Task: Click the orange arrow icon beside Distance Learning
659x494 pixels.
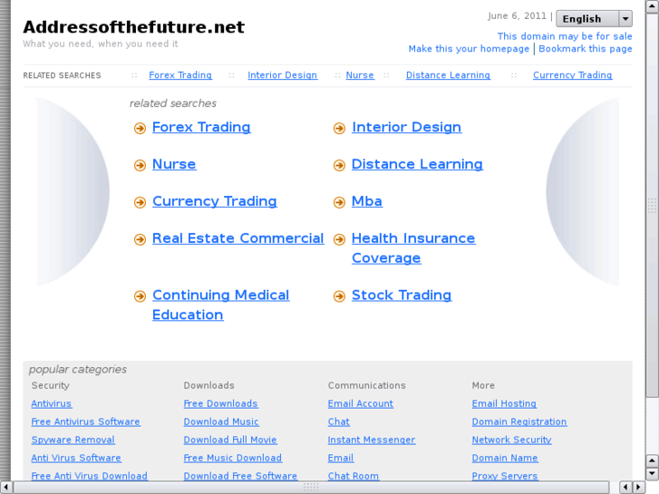Action: 339,166
